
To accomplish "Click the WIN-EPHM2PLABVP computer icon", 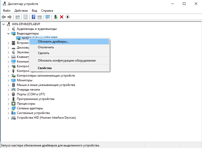I will point(9,24).
